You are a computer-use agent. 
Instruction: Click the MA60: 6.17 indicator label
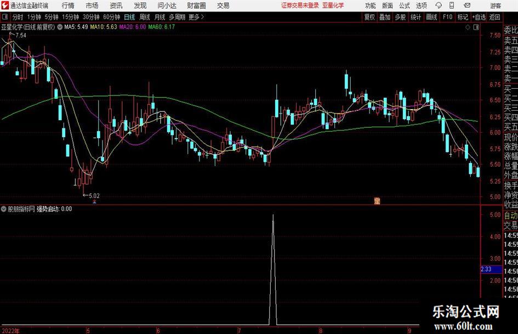161,27
